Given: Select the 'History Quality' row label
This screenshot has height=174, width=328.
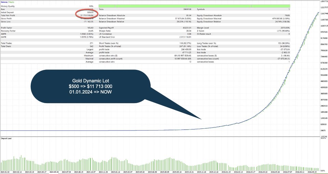Looking at the screenshot, I should coord(8,6).
